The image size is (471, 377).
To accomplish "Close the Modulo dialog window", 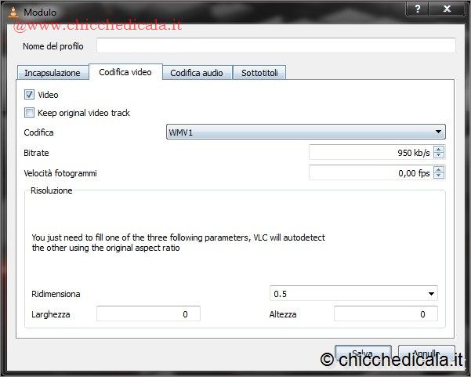I will click(x=448, y=9).
